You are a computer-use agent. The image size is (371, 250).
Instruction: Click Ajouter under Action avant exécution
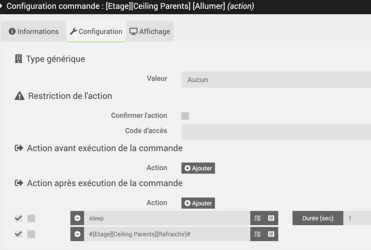point(198,168)
